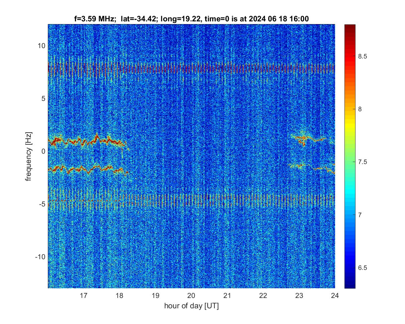This screenshot has width=405, height=324.
Task: Click the 22 tick label on the hour axis
Action: coord(263,296)
